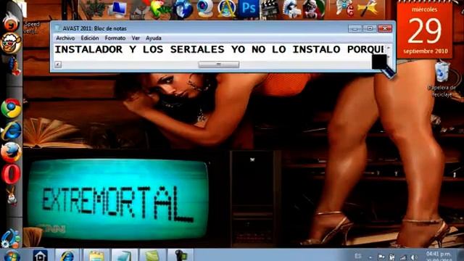Open the monitor desktop shortcut at top
The image size is (464, 261).
tap(117, 9)
